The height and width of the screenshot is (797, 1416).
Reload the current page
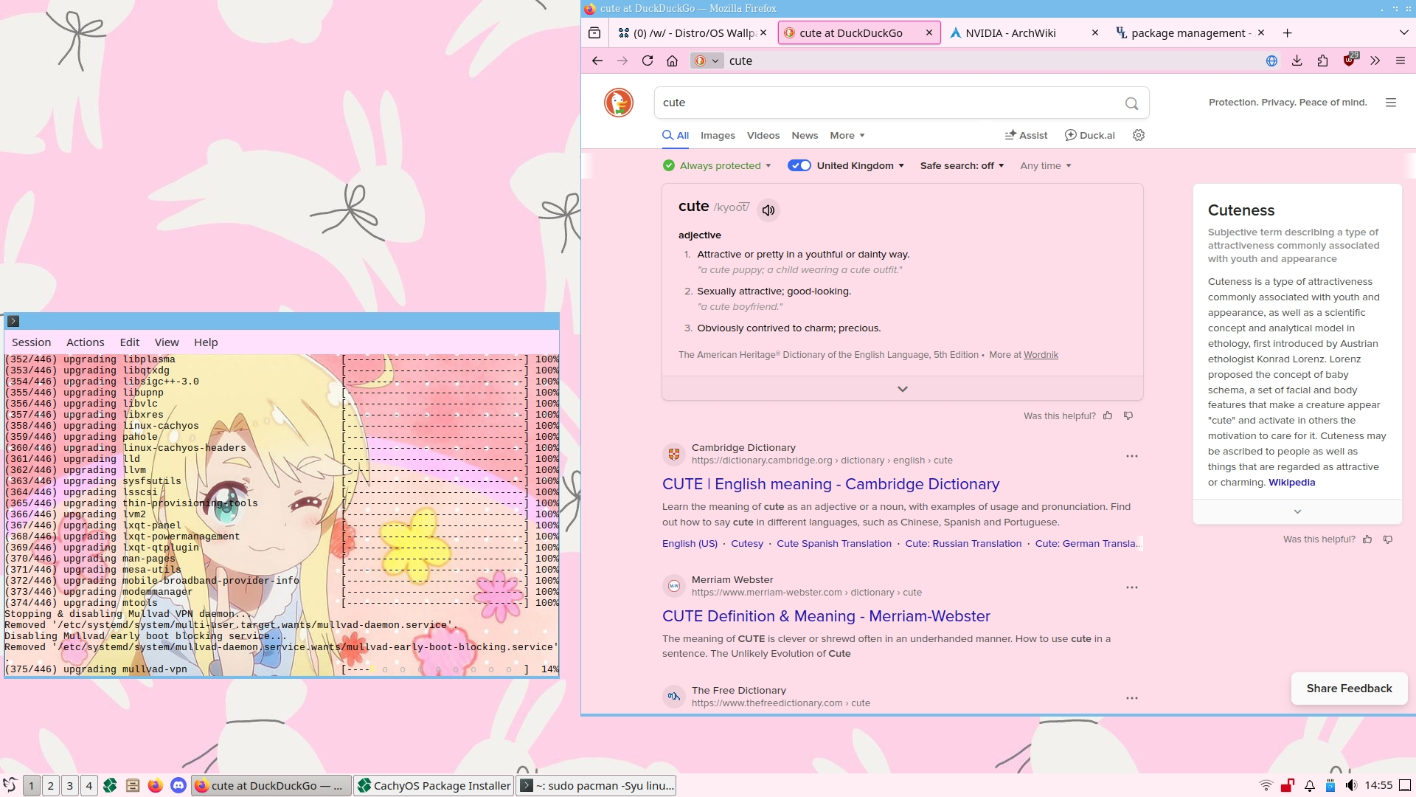pos(648,61)
